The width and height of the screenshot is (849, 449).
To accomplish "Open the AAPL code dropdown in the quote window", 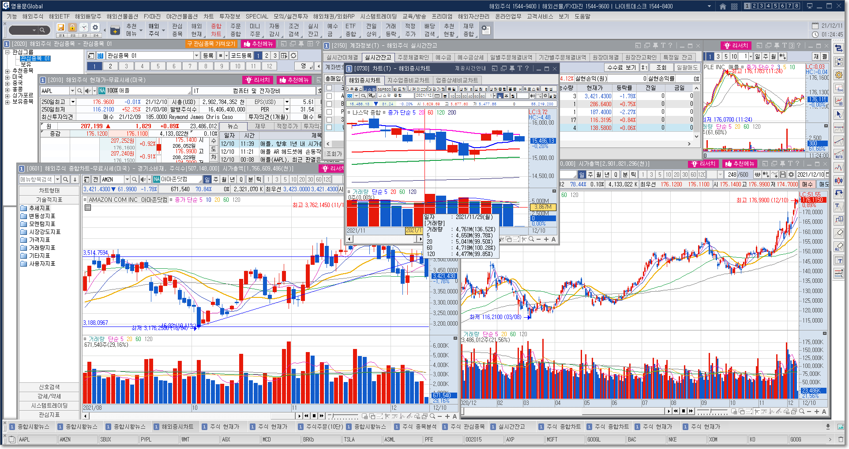I will (72, 91).
